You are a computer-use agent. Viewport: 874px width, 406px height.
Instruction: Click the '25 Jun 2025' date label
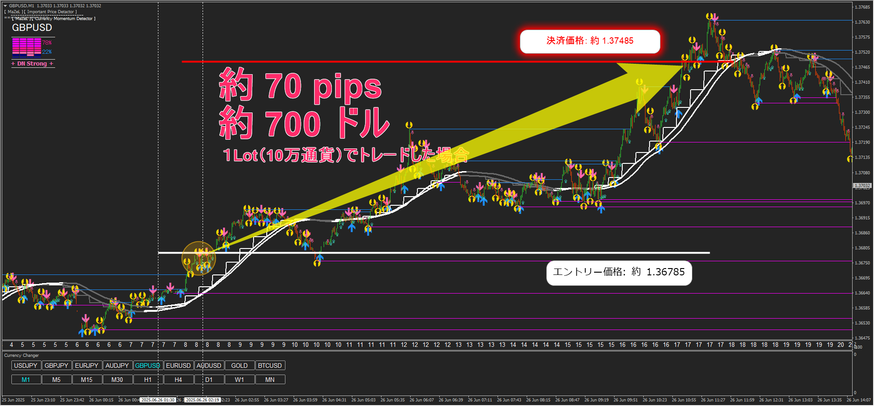point(14,400)
